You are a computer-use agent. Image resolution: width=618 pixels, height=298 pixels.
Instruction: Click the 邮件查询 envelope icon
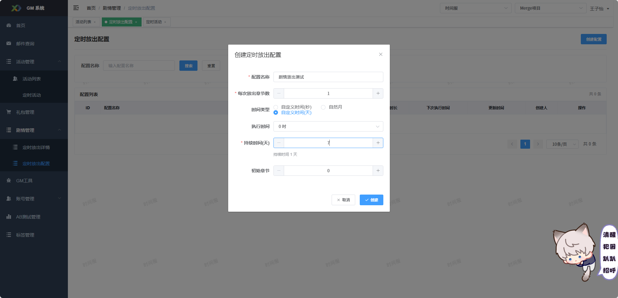tap(9, 43)
